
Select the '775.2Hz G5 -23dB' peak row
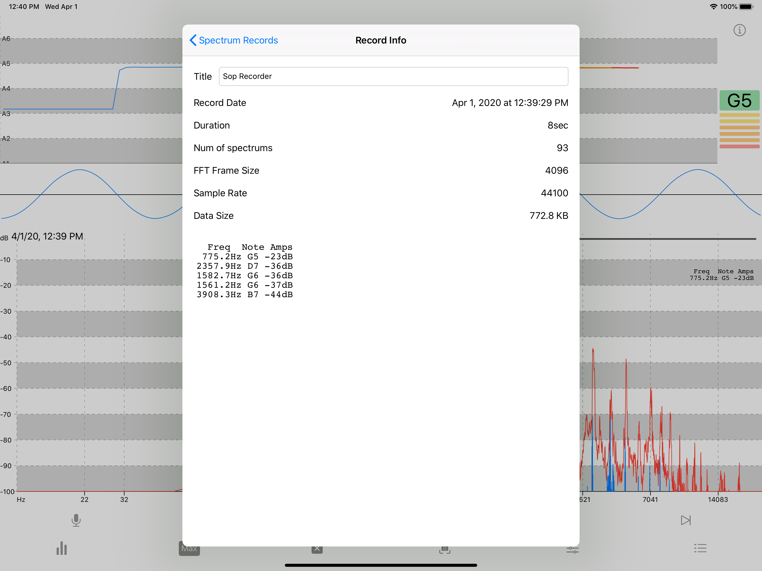[247, 257]
